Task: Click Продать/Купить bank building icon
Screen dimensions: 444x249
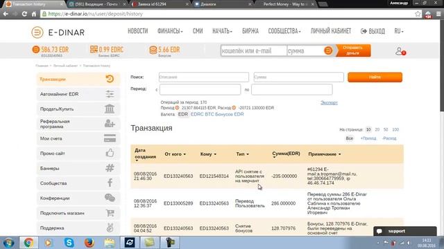Action: click(x=110, y=109)
